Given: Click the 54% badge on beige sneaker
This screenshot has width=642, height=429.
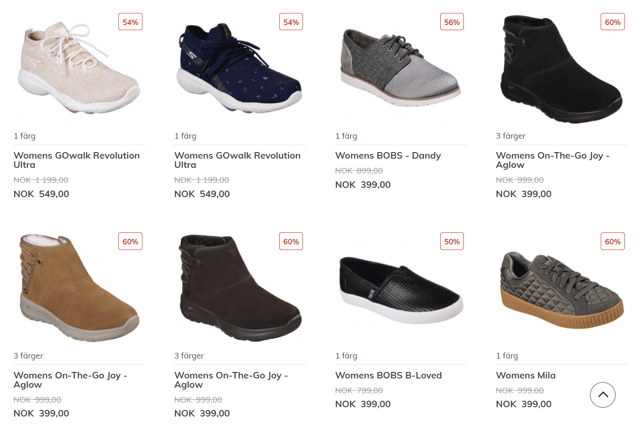Looking at the screenshot, I should (x=130, y=22).
